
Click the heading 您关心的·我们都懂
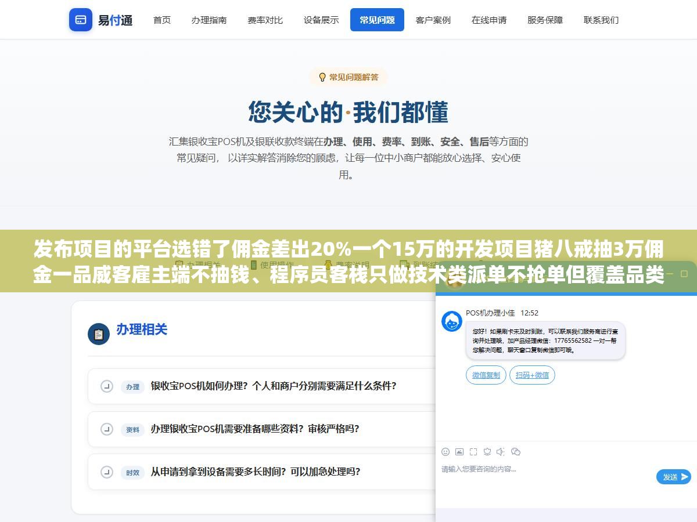pyautogui.click(x=348, y=113)
